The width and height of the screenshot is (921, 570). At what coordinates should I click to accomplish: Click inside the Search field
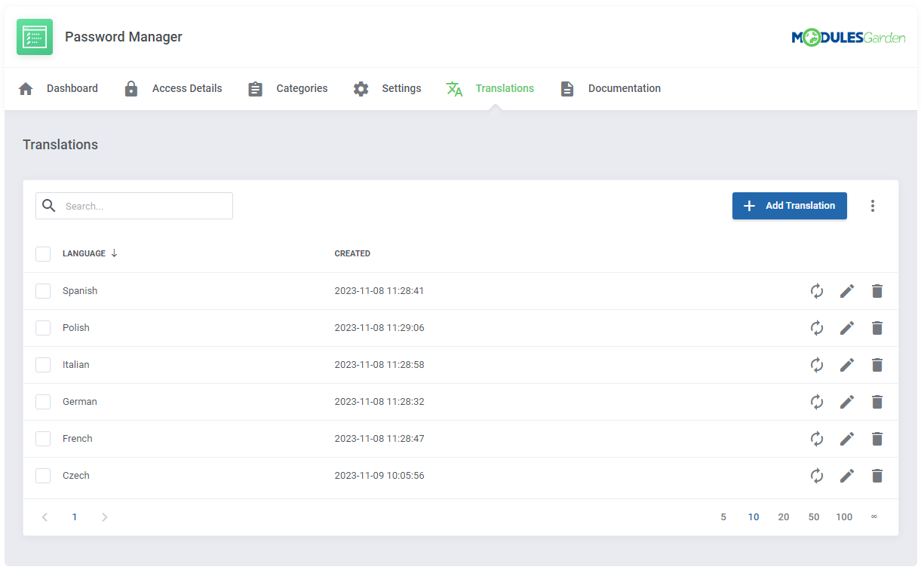click(143, 205)
